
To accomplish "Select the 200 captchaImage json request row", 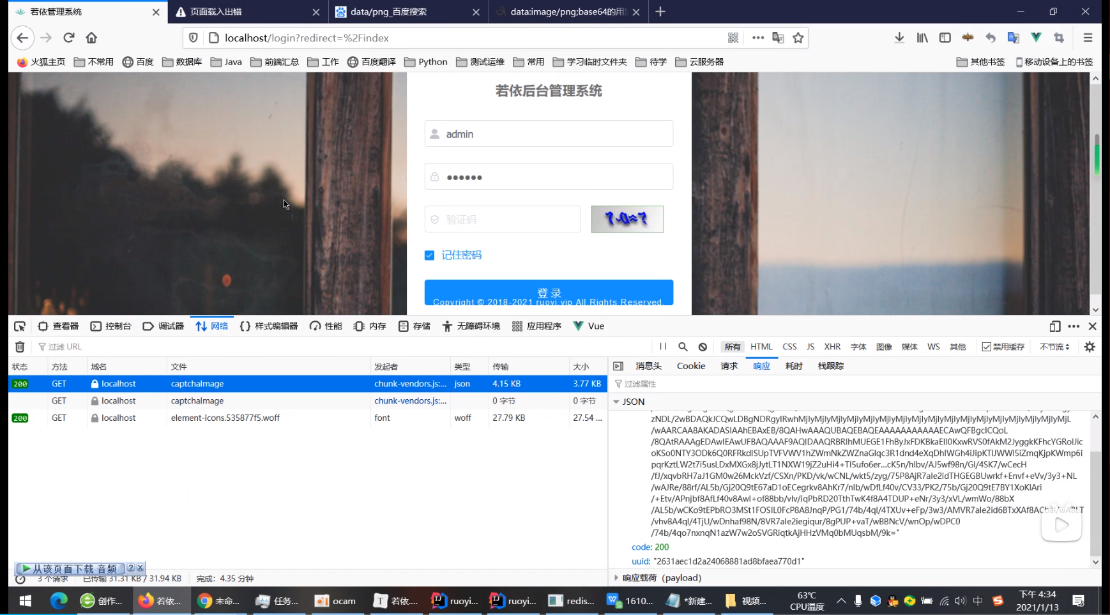I will 307,384.
